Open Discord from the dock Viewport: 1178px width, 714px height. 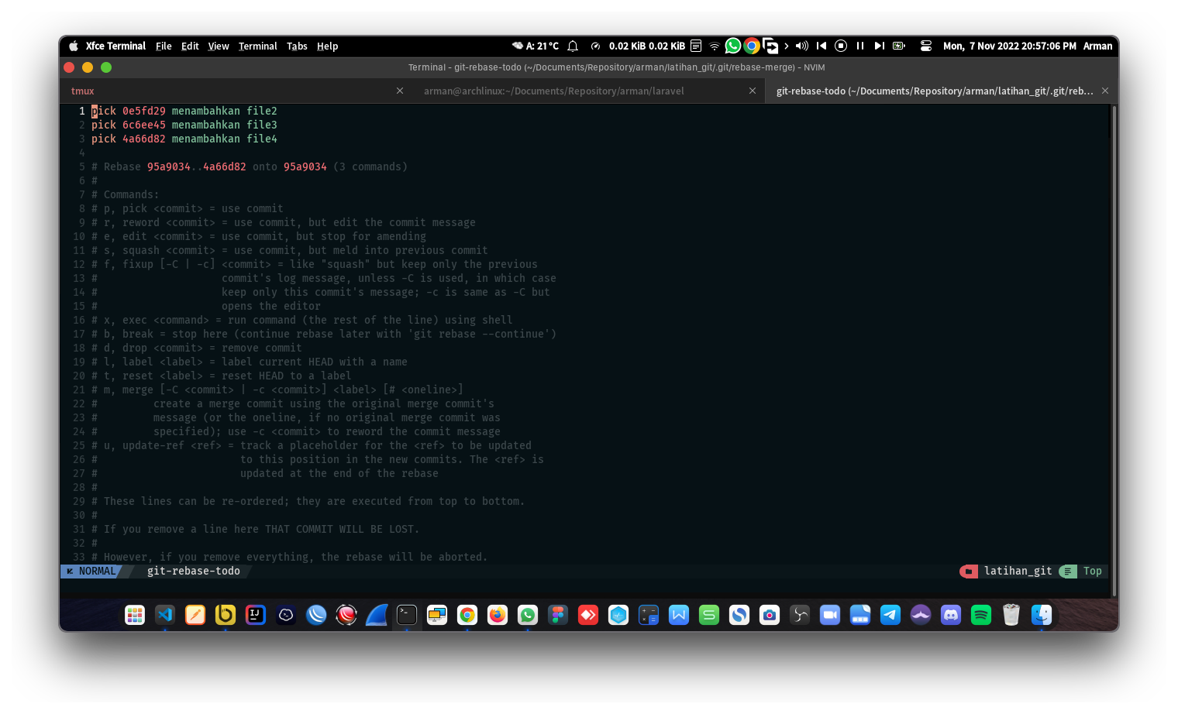point(950,615)
